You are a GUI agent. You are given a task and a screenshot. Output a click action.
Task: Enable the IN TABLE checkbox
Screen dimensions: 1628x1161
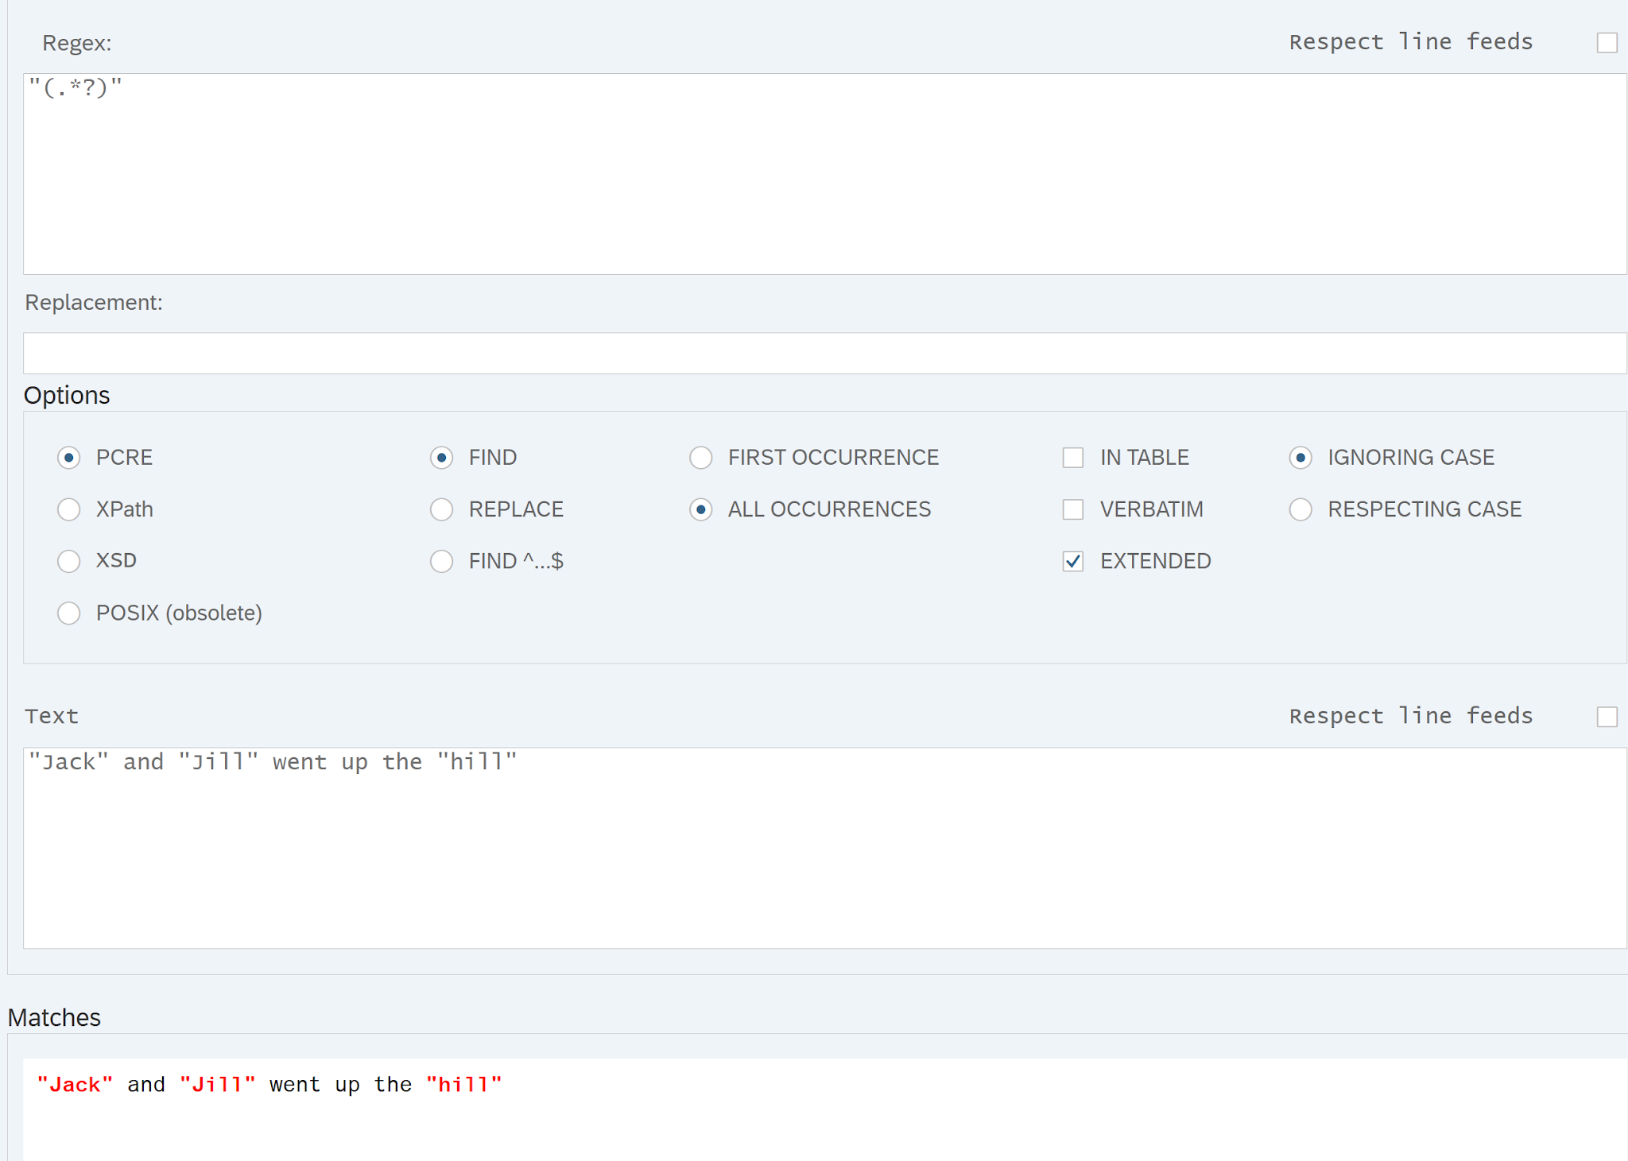coord(1073,458)
